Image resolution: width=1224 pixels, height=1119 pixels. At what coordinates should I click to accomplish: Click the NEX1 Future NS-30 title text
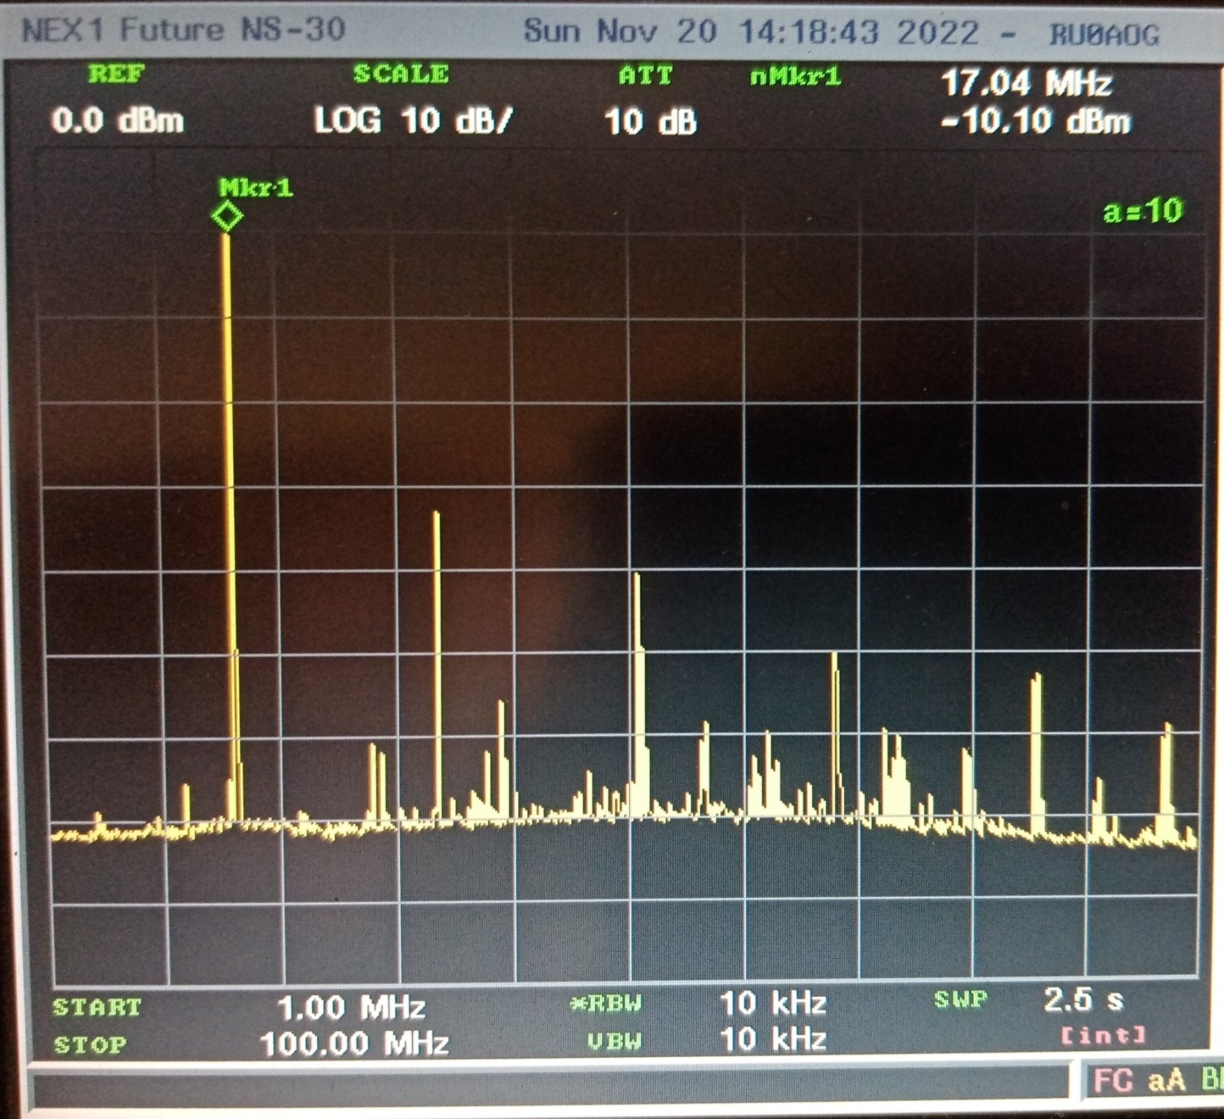184,31
